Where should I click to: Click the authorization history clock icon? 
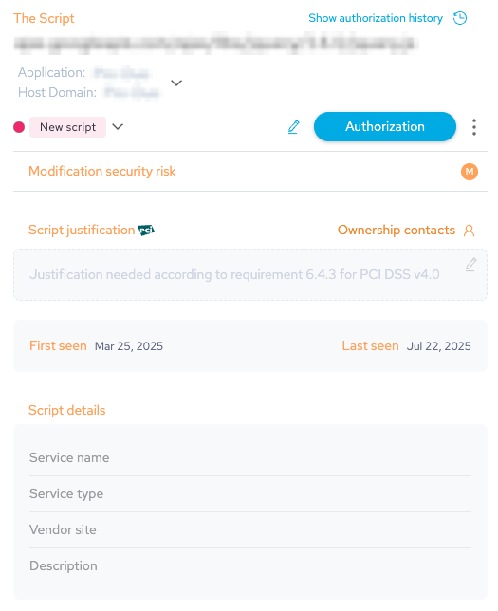460,18
